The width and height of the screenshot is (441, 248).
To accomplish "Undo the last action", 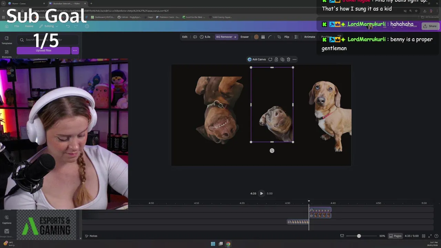I will point(68,26).
